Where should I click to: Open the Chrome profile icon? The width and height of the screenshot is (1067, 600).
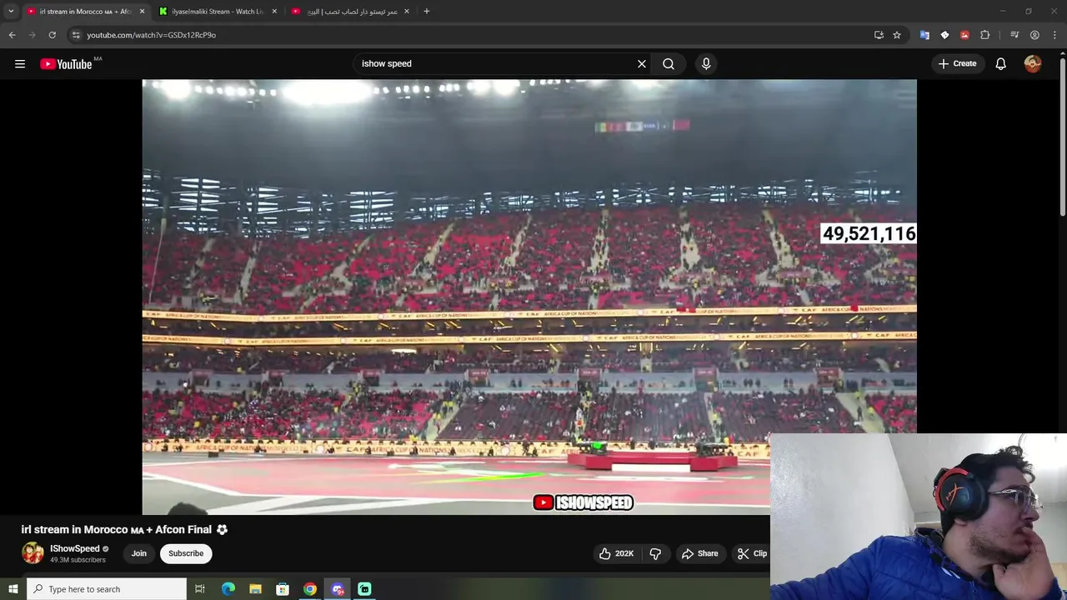pos(1034,35)
